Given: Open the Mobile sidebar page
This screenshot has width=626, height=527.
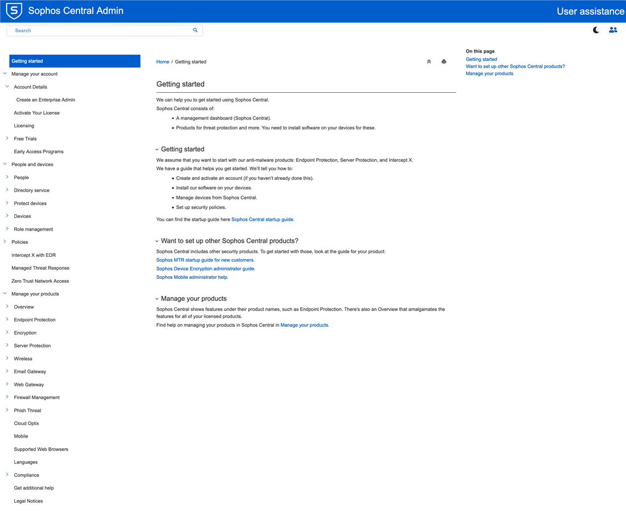Looking at the screenshot, I should click(21, 436).
